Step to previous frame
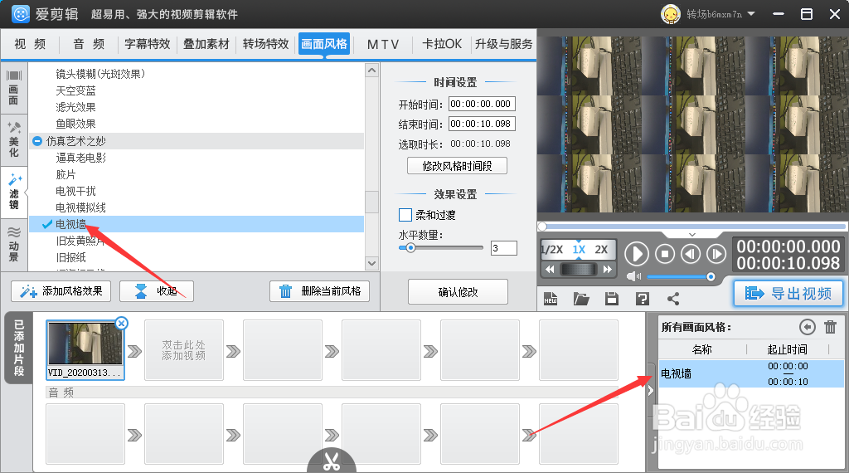The height and width of the screenshot is (473, 849). 691,254
